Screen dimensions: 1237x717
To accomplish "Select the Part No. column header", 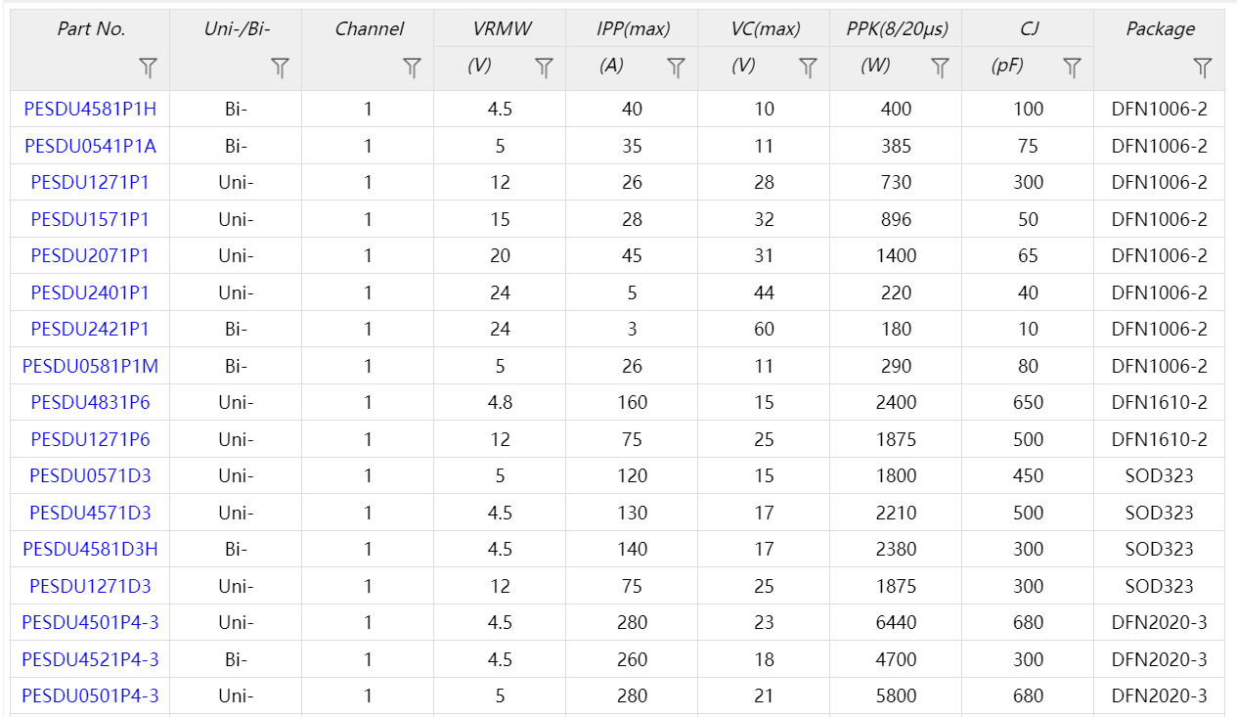I will (x=91, y=29).
